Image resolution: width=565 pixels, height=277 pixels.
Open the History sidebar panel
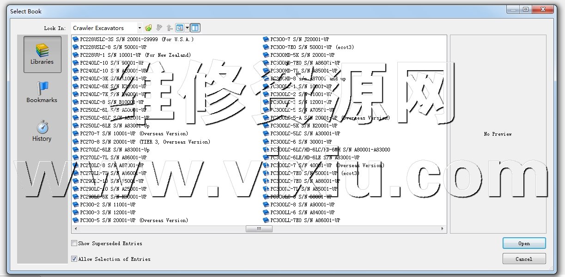[x=42, y=131]
